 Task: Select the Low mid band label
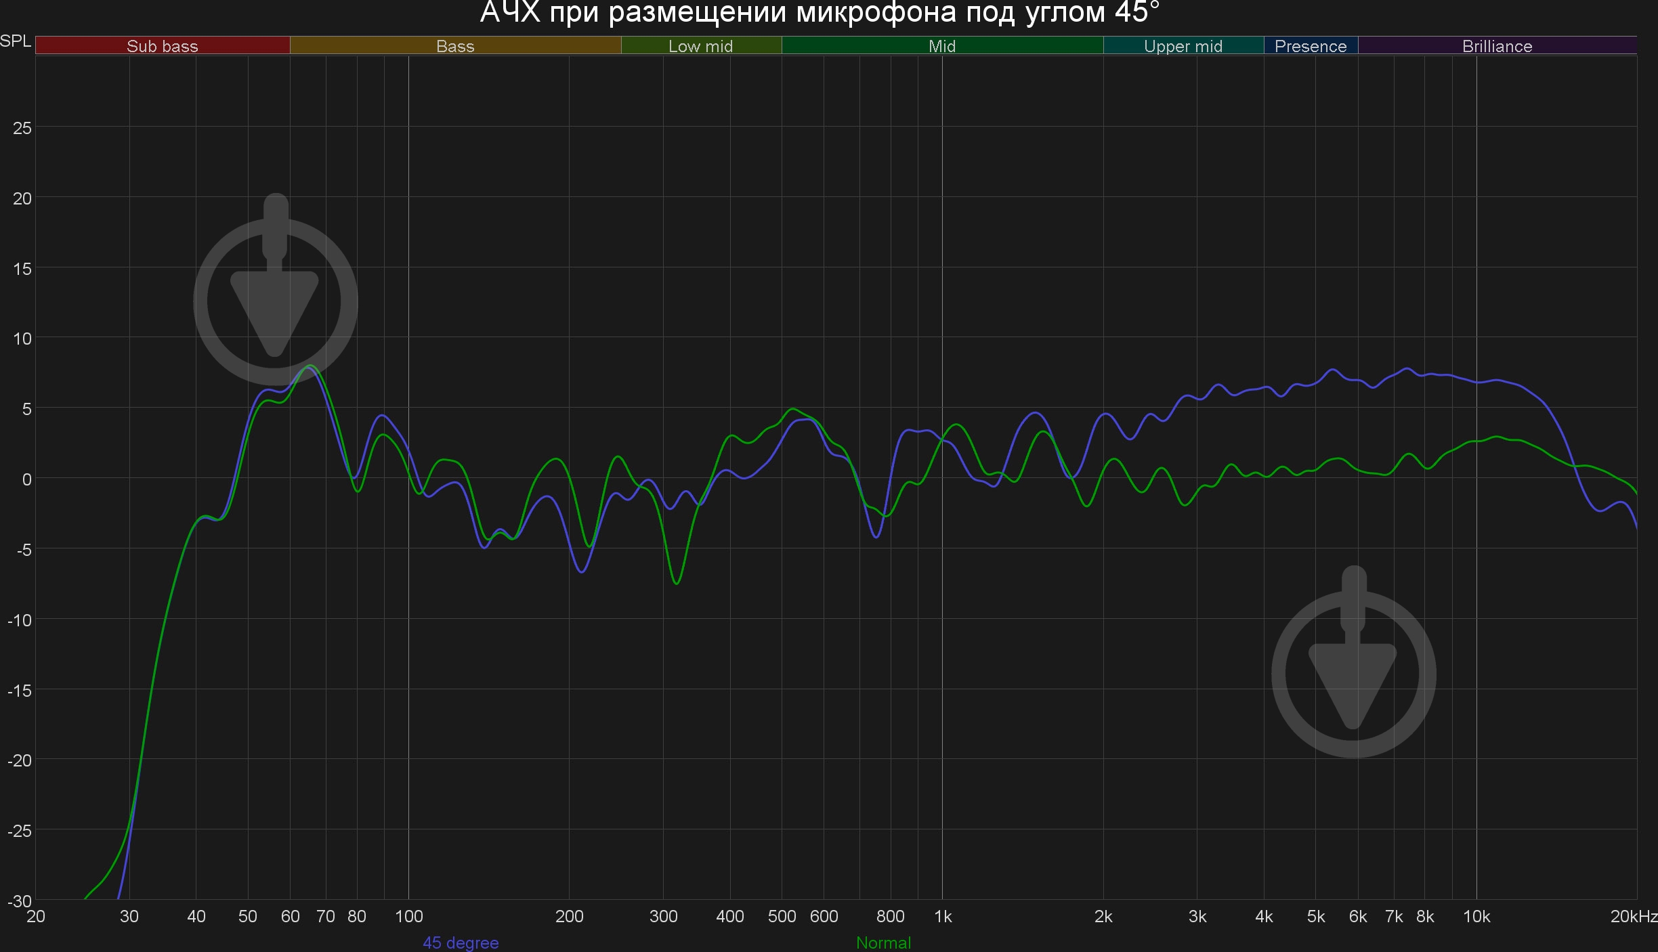pyautogui.click(x=700, y=46)
